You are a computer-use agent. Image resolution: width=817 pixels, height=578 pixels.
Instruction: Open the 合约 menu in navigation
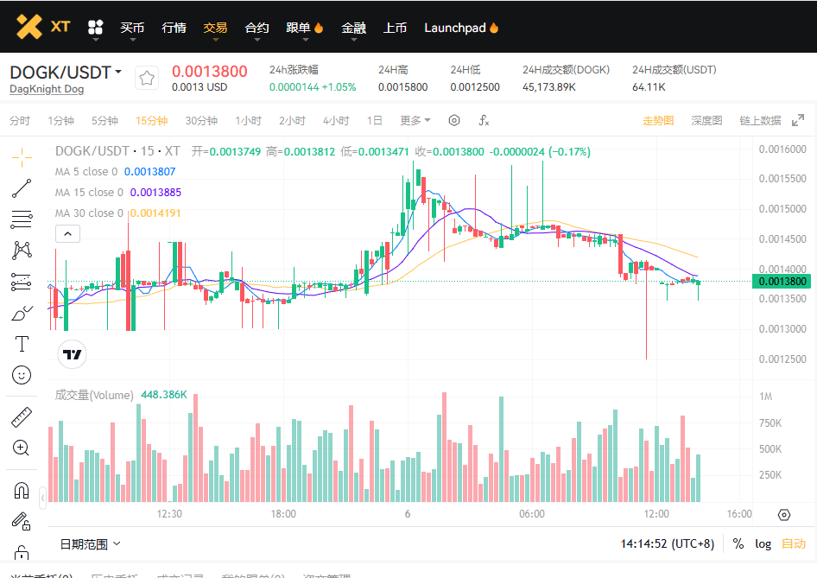tap(256, 28)
